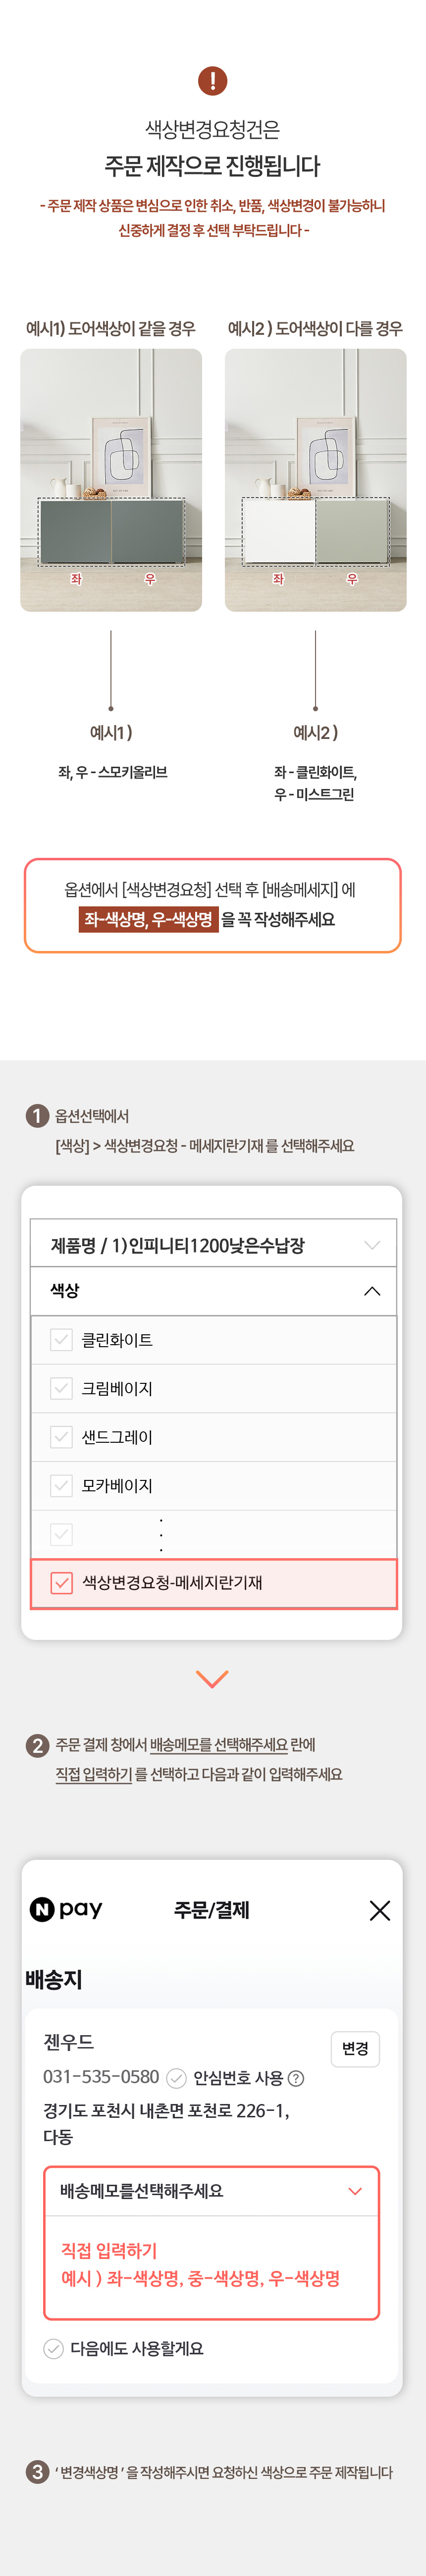This screenshot has width=426, height=2576.
Task: Click the orange downward arrow between steps
Action: coord(212,1678)
